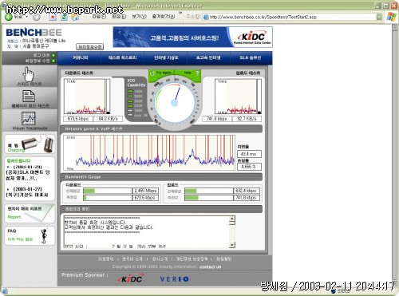This screenshot has height=296, width=399.
Task: Open the 편집(E) menu
Action: click(x=119, y=17)
